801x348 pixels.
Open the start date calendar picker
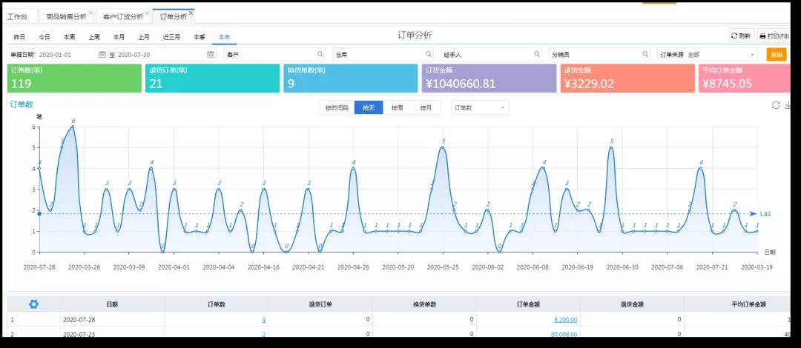102,54
